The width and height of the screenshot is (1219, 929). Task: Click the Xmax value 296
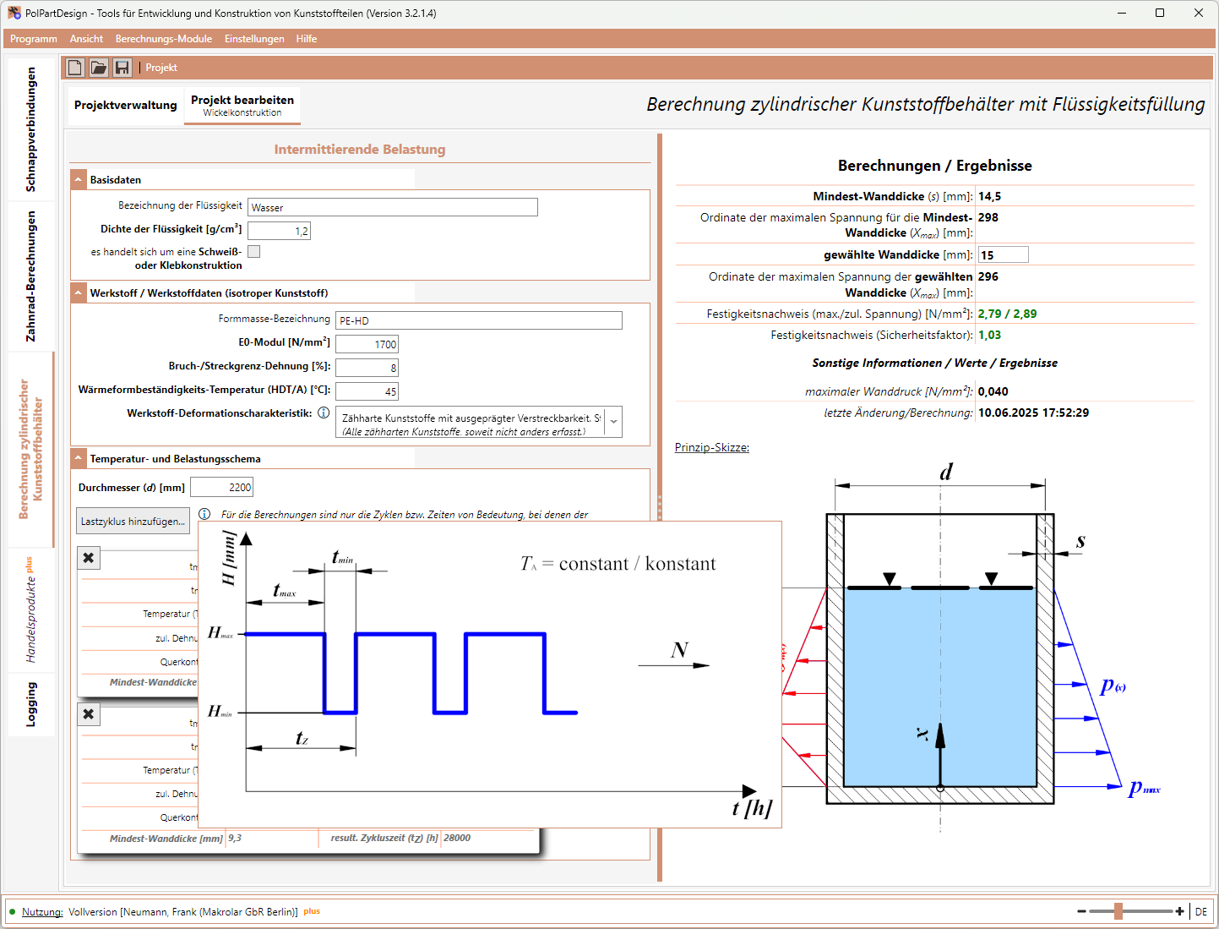click(x=988, y=276)
